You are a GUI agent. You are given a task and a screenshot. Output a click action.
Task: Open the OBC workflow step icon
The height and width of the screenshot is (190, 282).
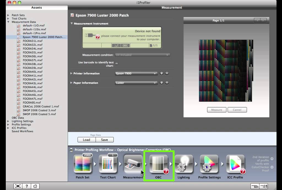tap(158, 164)
